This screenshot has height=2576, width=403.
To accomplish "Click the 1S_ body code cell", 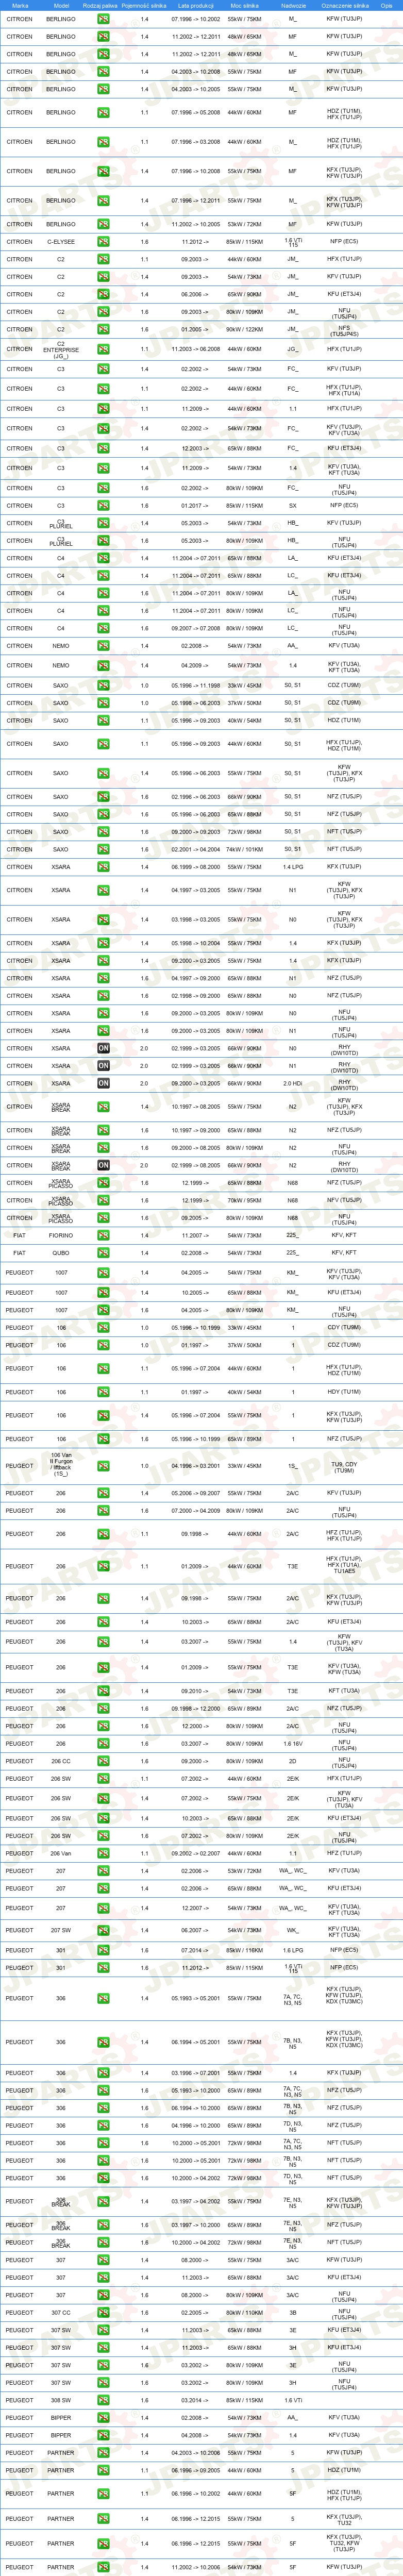I will tap(293, 1466).
